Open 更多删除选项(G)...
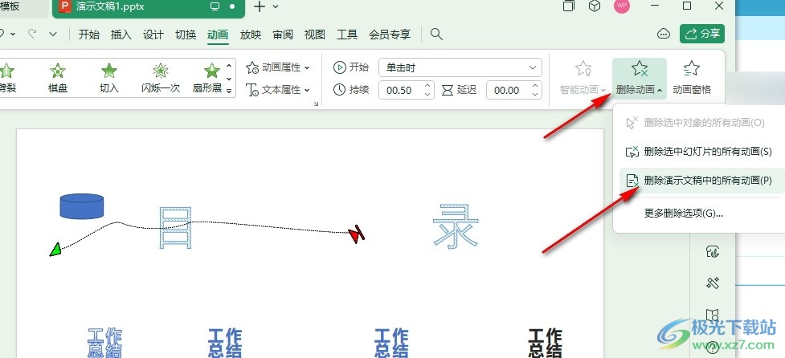The height and width of the screenshot is (358, 785). click(x=684, y=214)
